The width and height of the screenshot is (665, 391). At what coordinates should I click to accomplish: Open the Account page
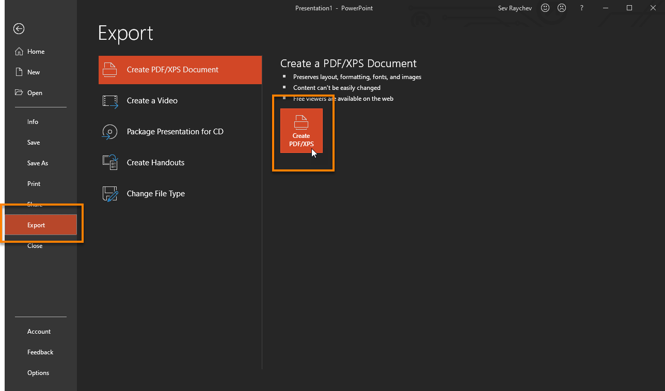39,332
